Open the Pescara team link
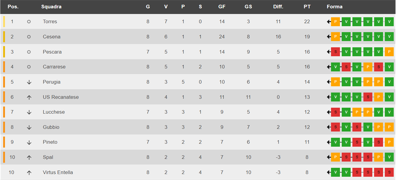396x180 pixels. pyautogui.click(x=52, y=52)
